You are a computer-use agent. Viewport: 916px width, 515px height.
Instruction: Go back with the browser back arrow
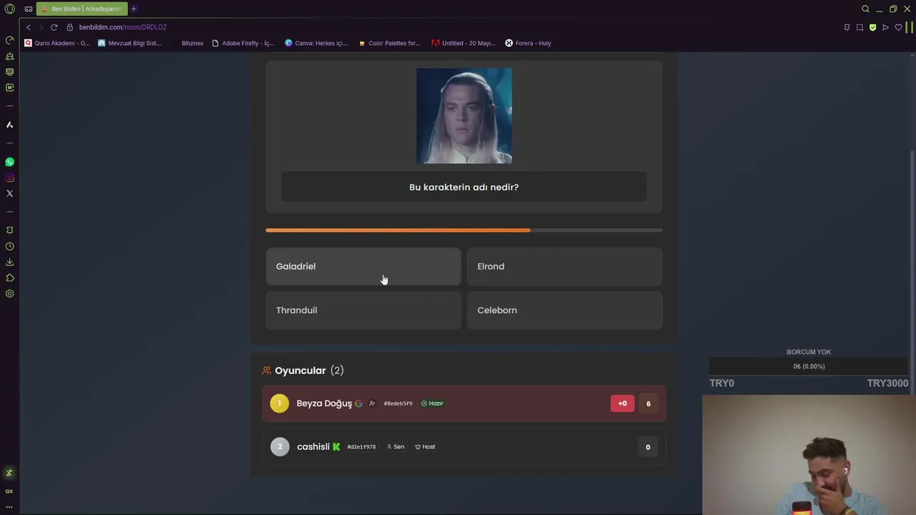[29, 27]
